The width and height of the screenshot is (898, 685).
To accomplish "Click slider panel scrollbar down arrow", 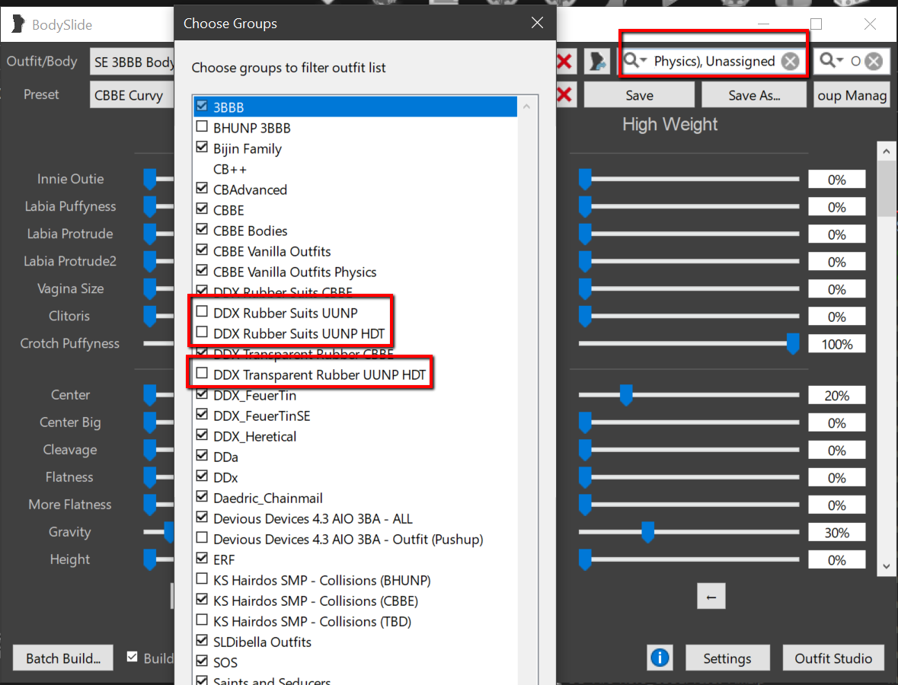I will 887,566.
